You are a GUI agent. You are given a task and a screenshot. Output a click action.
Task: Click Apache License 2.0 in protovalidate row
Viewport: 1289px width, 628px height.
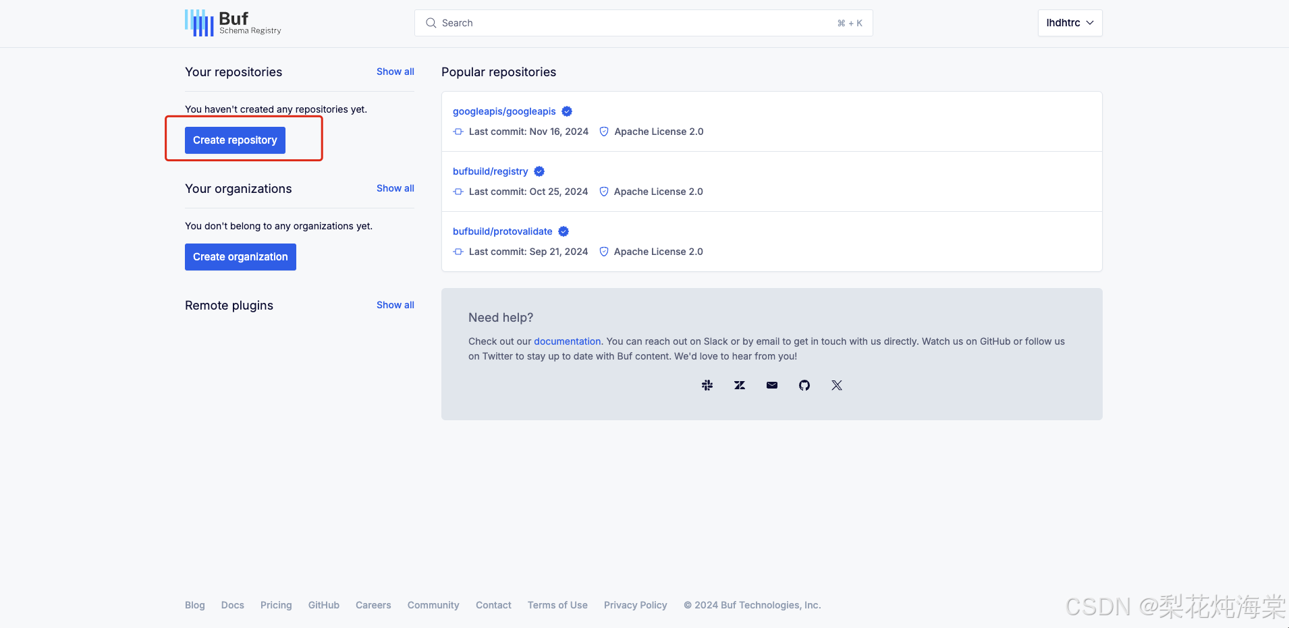659,252
